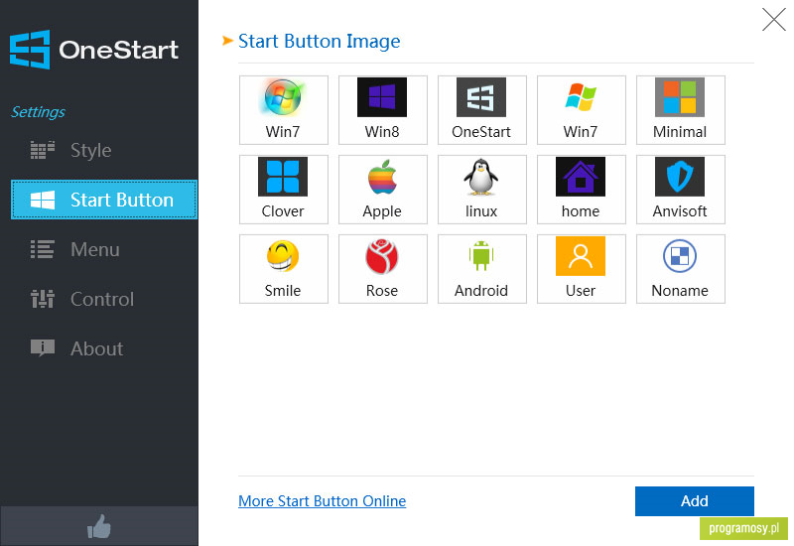Click the OneStart logo in sidebar
Screen dimensions: 794x546
tap(94, 50)
